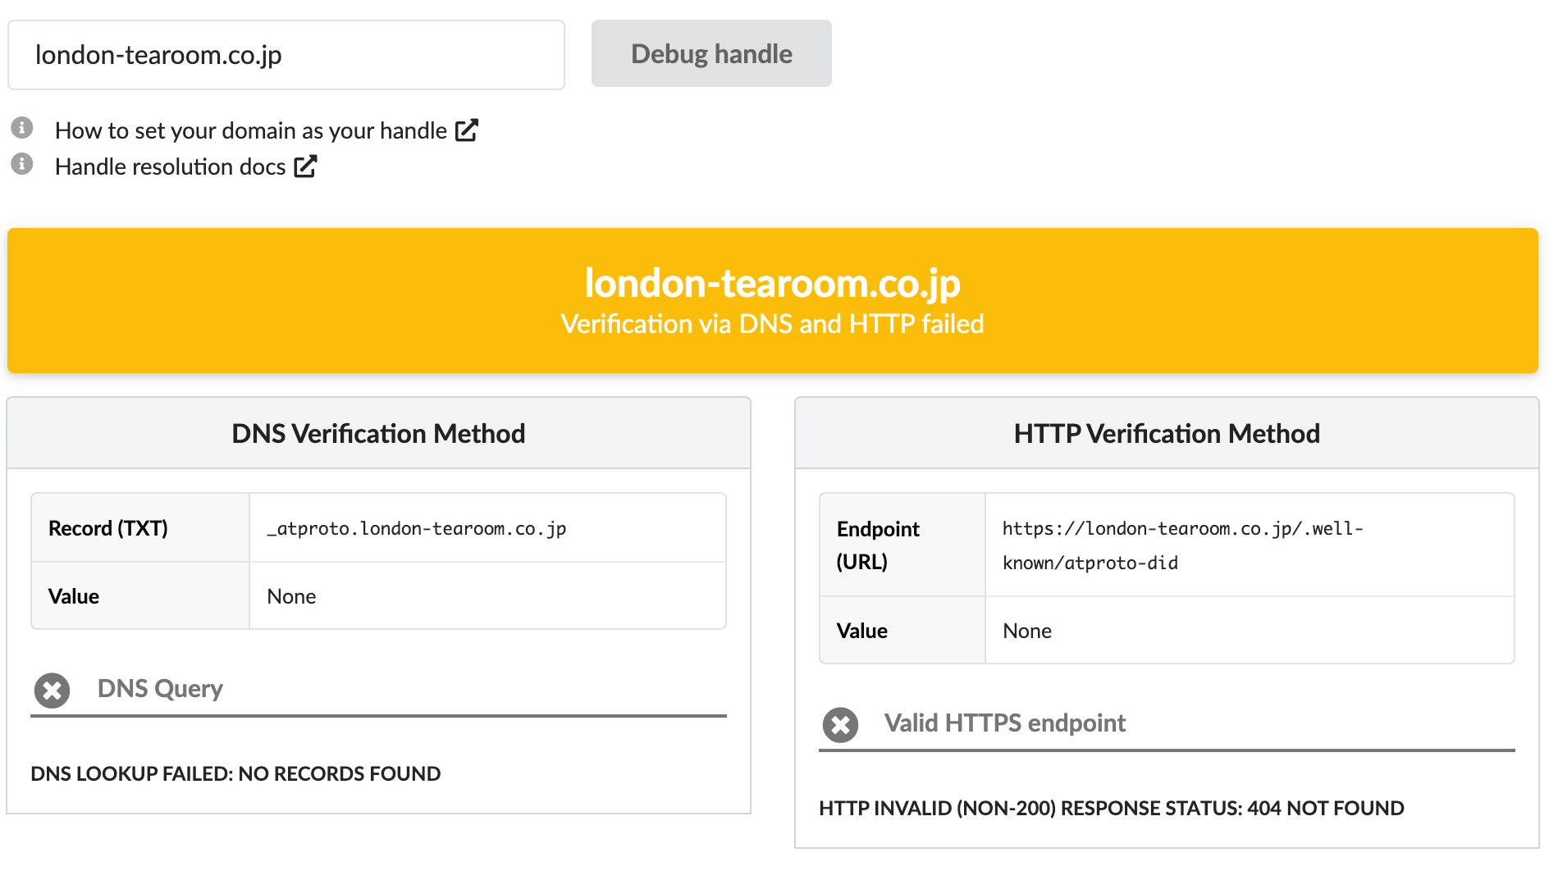
Task: Click the HTTP Verification Method header
Action: (x=1166, y=433)
